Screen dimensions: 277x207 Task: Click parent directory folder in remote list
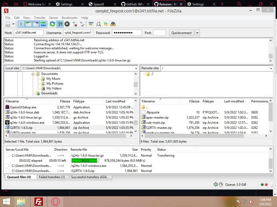(143, 107)
